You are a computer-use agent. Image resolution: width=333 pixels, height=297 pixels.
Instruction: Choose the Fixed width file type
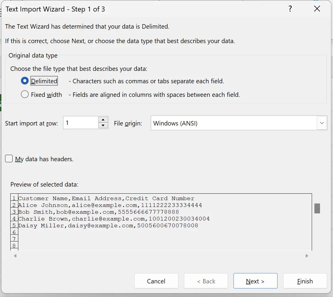[25, 94]
